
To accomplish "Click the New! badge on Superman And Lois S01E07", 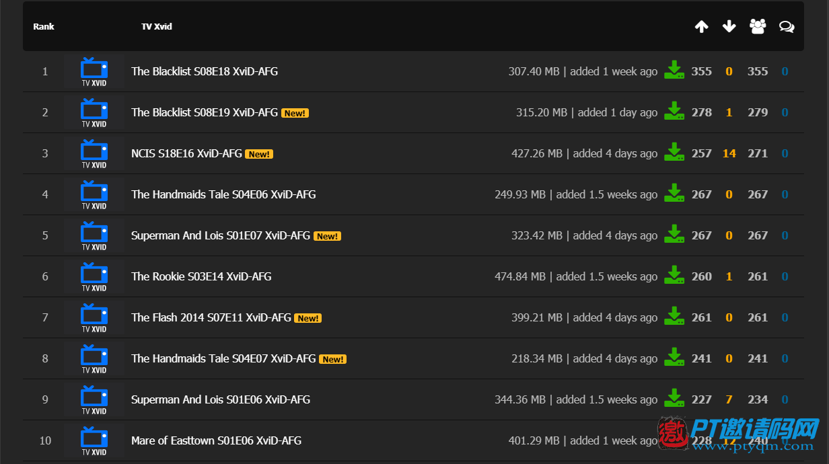I will coord(328,236).
